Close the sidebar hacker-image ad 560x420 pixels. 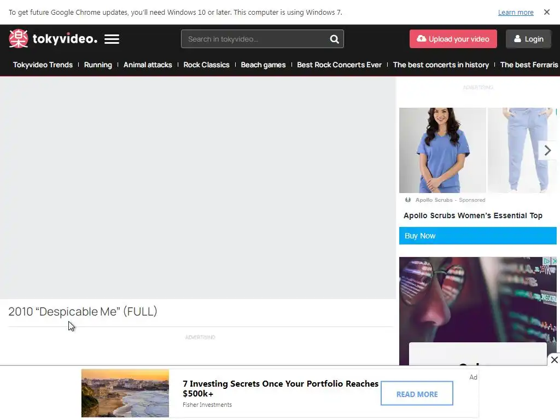pos(554,261)
